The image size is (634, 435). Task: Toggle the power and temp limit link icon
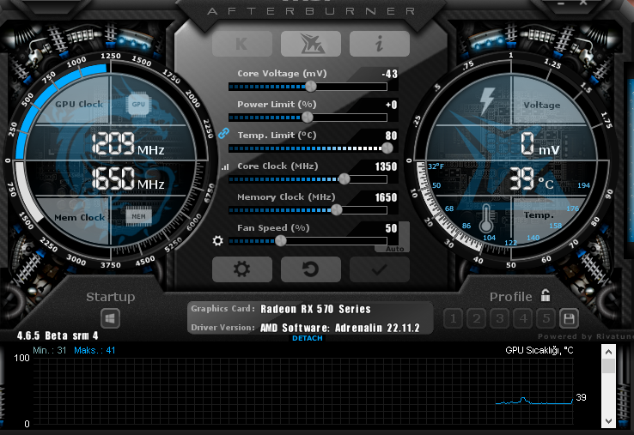pos(223,133)
